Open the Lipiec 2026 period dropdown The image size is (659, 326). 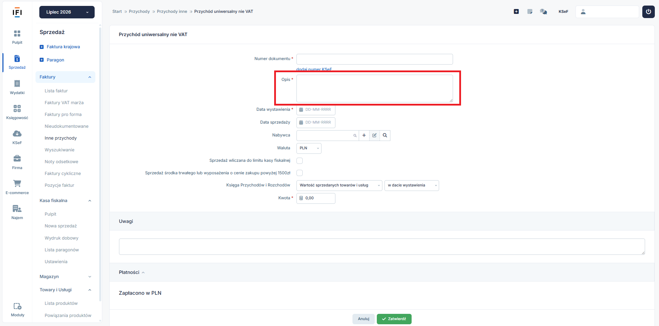67,12
